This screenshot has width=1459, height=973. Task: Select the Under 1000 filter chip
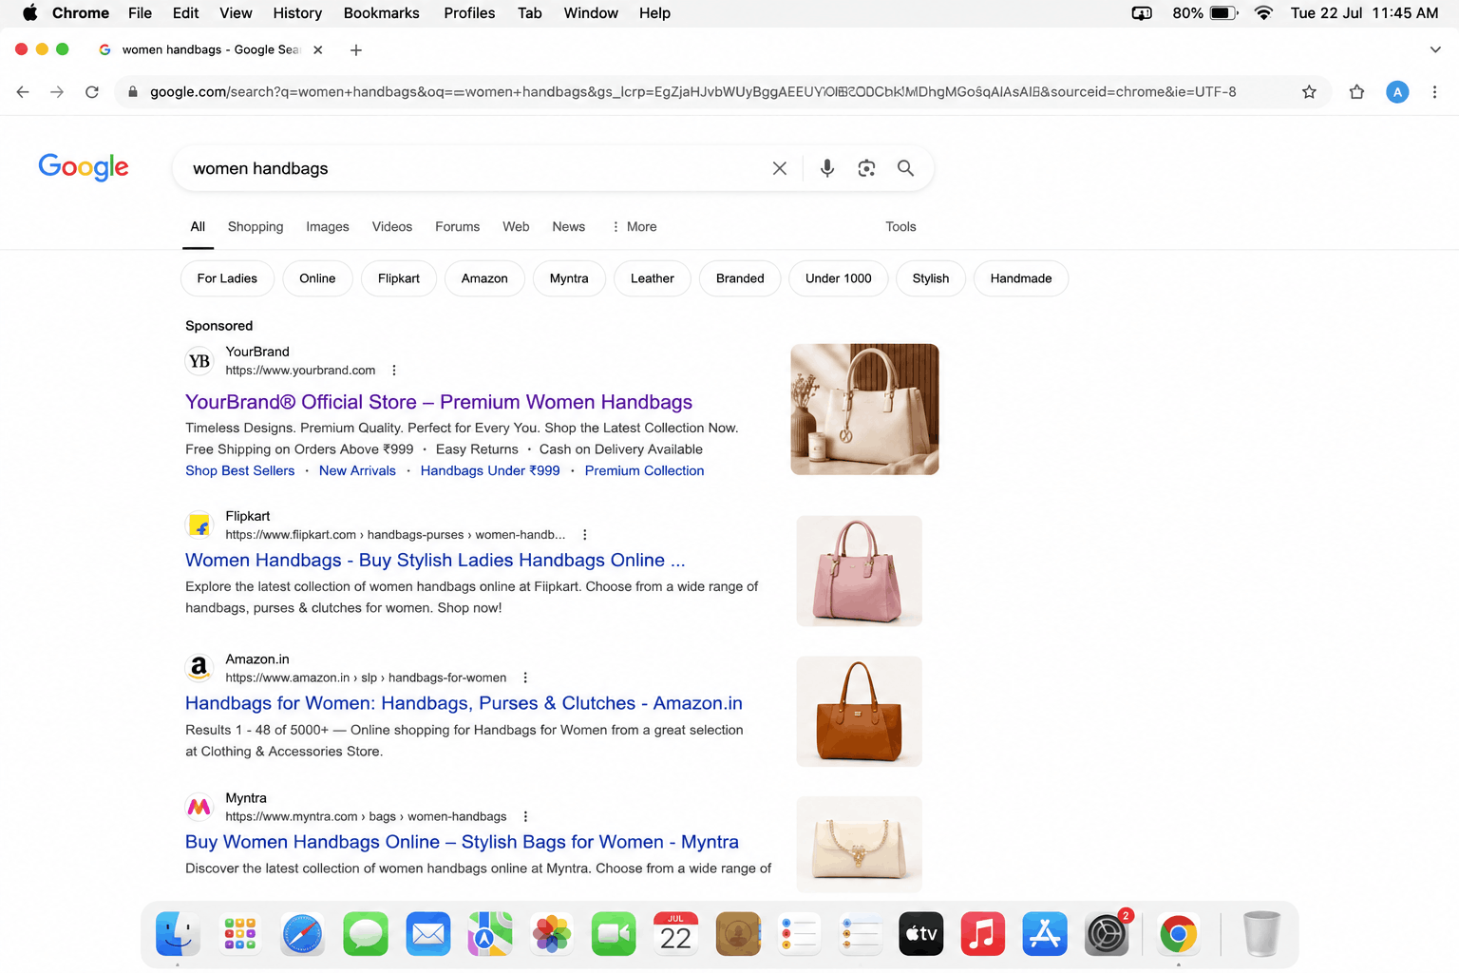[x=838, y=278]
